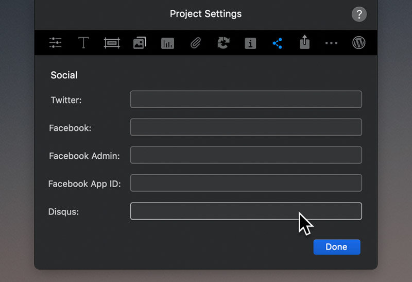412x282 pixels.
Task: Open the WordPress settings tab
Action: [358, 43]
